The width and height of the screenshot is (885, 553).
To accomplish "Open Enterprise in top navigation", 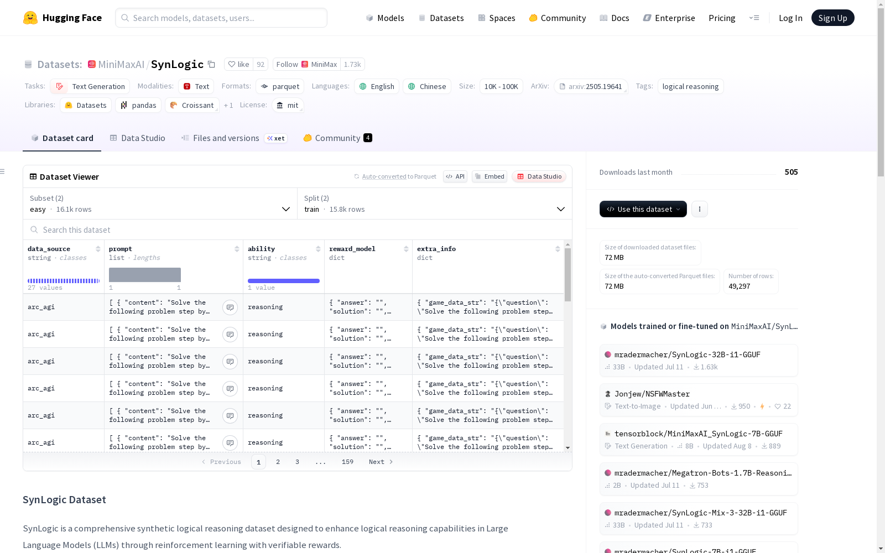I will click(669, 18).
